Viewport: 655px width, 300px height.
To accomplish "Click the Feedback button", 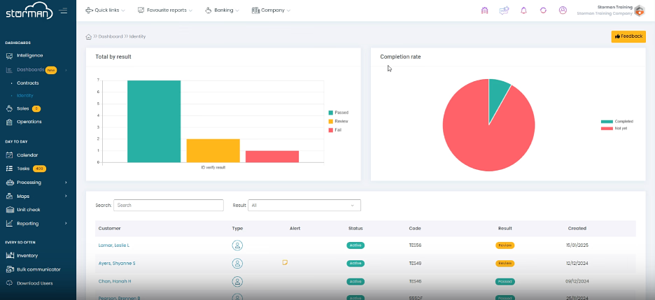I will coord(628,36).
